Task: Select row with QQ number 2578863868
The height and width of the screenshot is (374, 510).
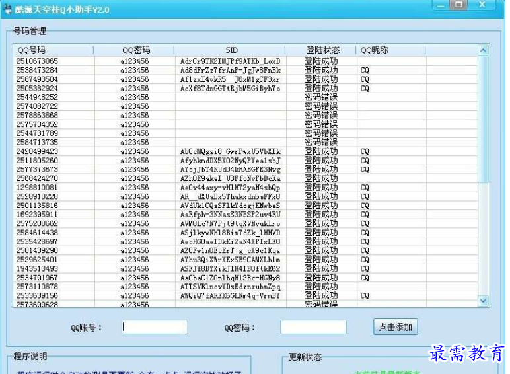Action: (x=246, y=116)
